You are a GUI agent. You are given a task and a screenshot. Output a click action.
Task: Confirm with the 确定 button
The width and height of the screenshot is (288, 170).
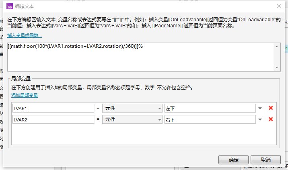pos(233,160)
